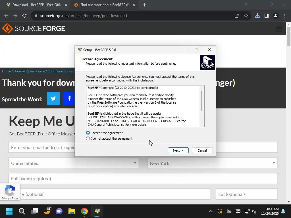291x218 pixels.
Task: Reload the SourceForge page
Action: tap(24, 16)
